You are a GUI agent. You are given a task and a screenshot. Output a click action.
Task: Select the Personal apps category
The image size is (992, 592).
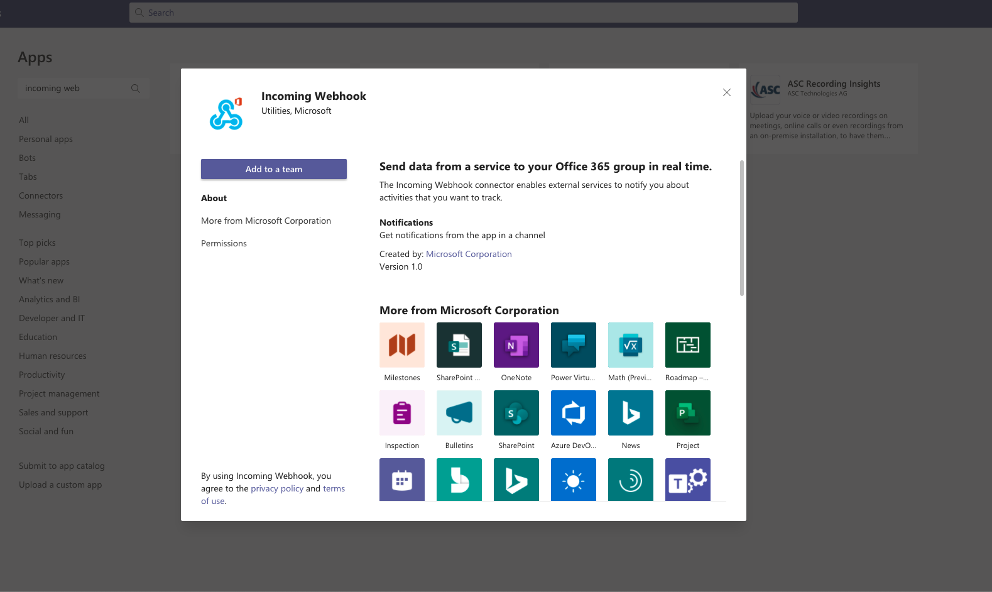[x=46, y=139]
